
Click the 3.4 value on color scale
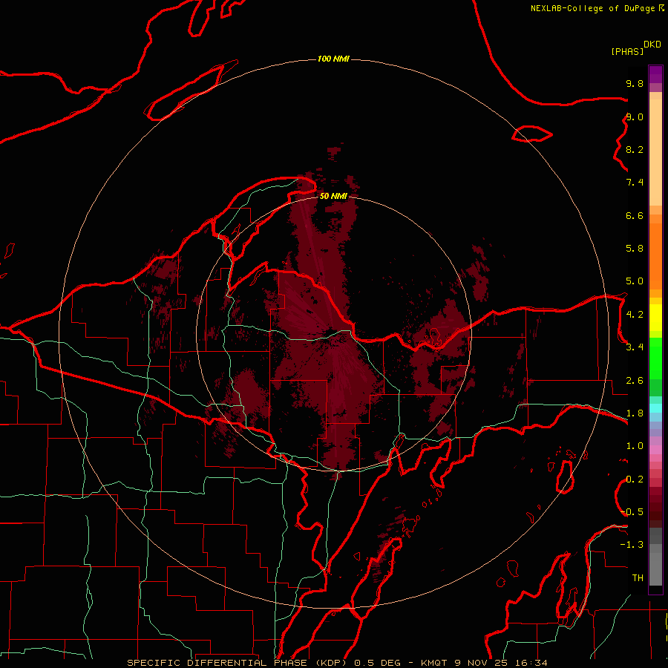[x=635, y=347]
